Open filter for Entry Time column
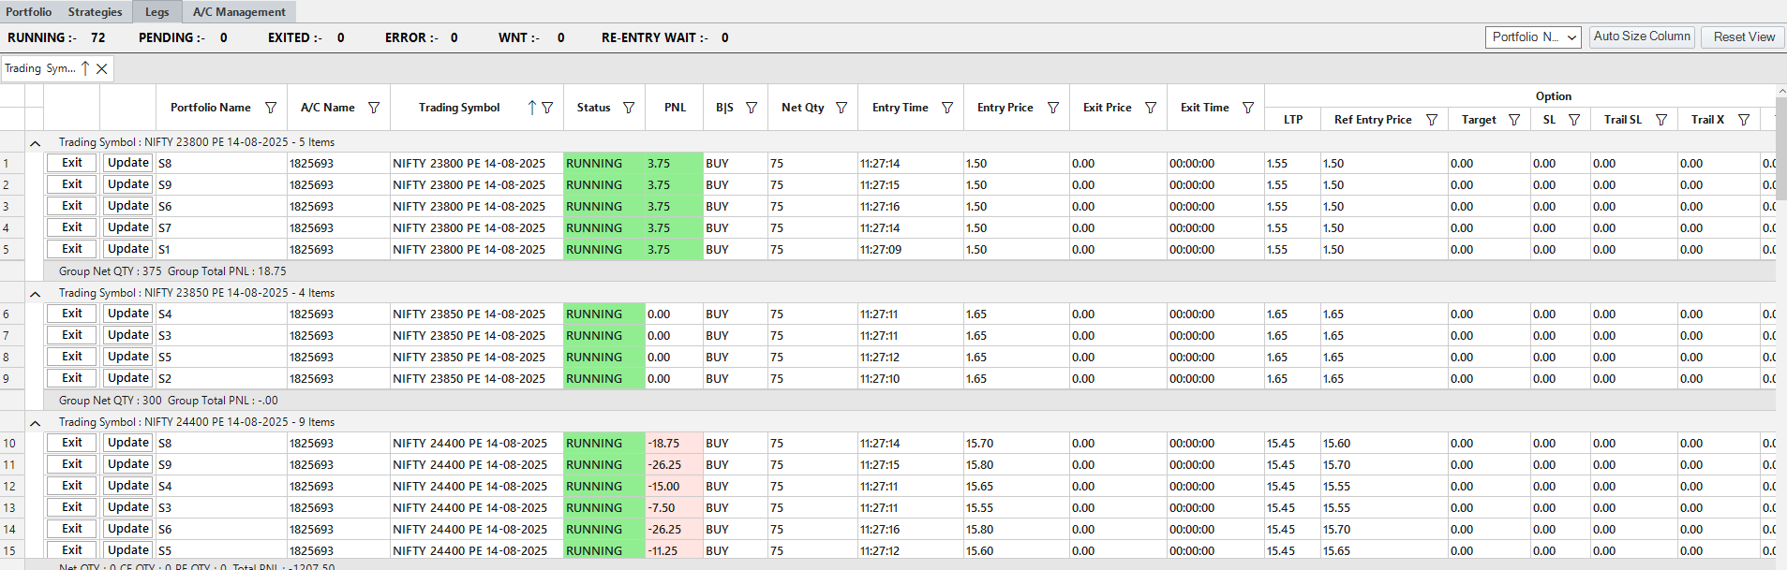The height and width of the screenshot is (570, 1787). pyautogui.click(x=947, y=108)
